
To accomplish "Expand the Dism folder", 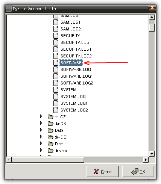I will pyautogui.click(x=41, y=143).
